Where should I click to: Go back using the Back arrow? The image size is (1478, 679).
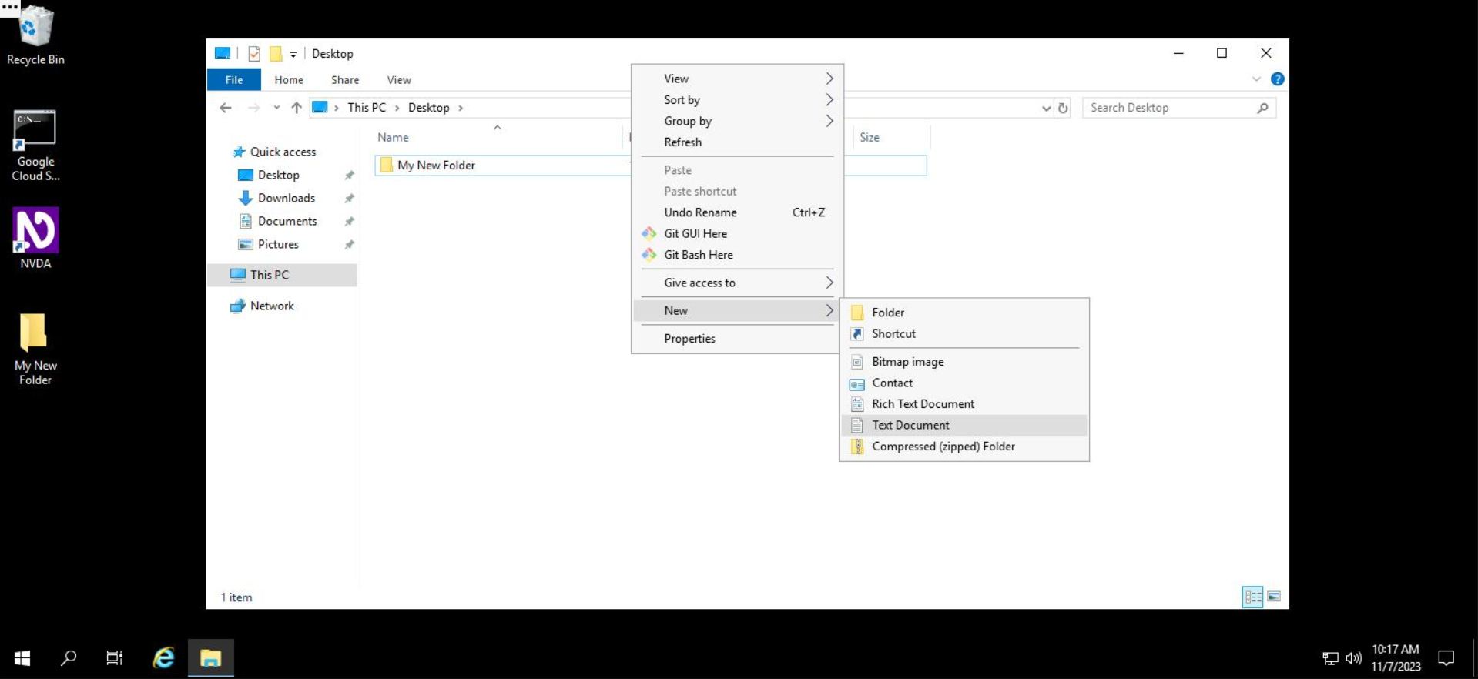pos(226,108)
